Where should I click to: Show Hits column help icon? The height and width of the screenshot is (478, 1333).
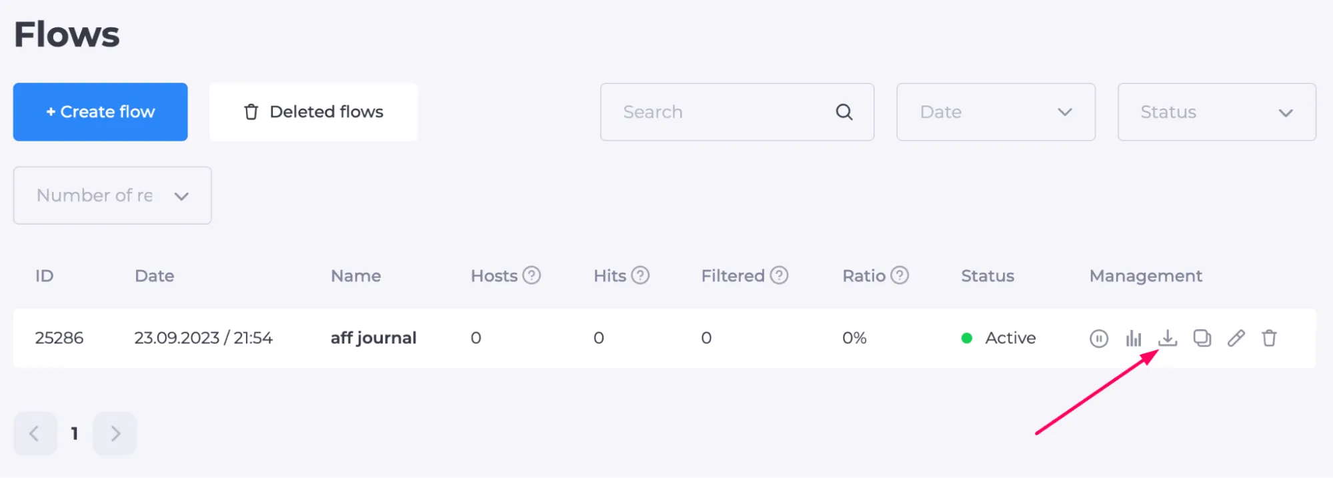(x=640, y=275)
